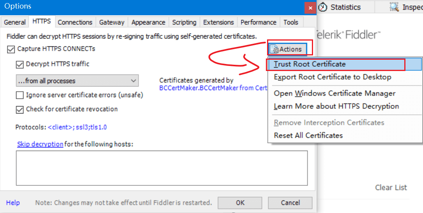Close the Options dialog with the red X
Image resolution: width=423 pixels, height=213 pixels.
(310, 8)
